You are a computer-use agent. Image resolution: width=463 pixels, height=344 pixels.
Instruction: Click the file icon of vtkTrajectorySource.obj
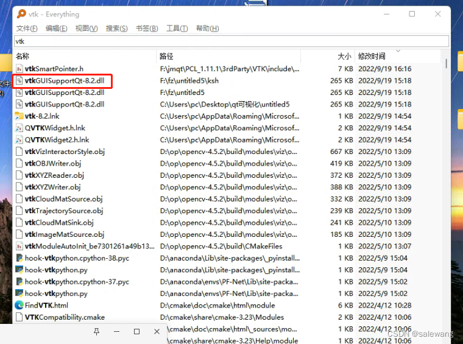(19, 210)
